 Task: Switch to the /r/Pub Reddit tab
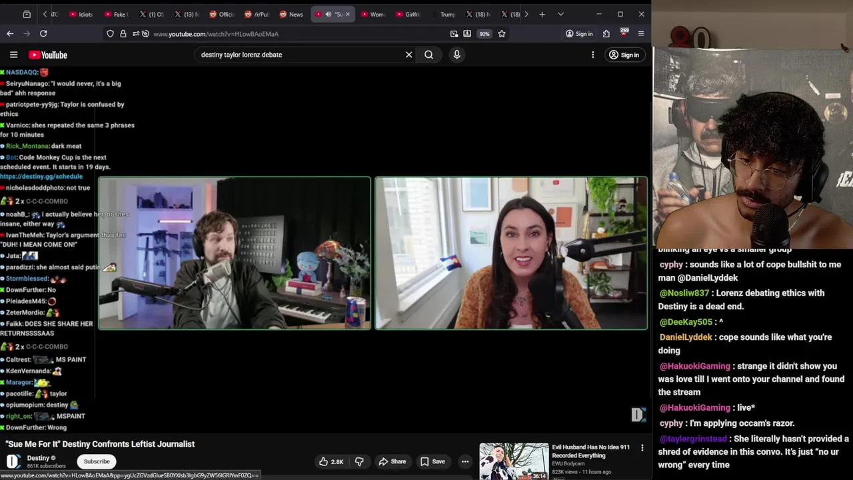click(256, 14)
